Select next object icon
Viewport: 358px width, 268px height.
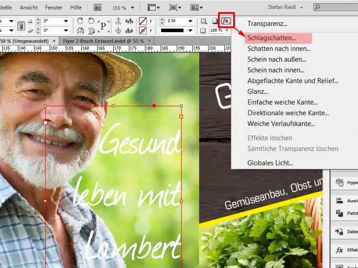[129, 30]
